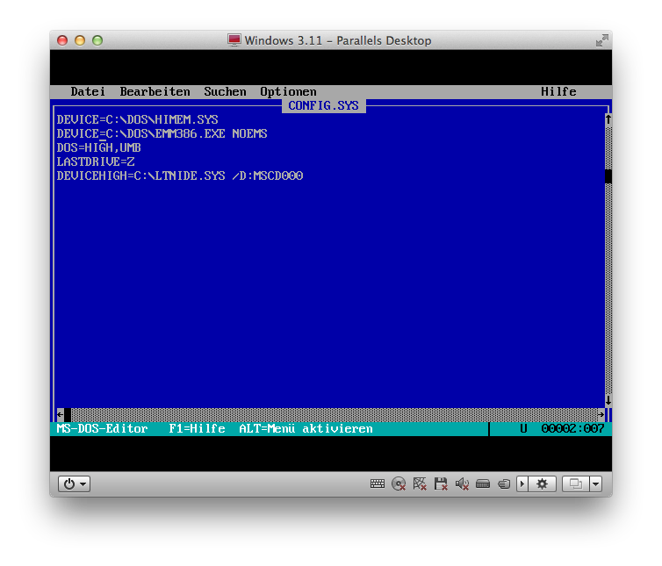Click the fullscreen arrows in the title bar
Screen dimensions: 662x566
point(602,40)
